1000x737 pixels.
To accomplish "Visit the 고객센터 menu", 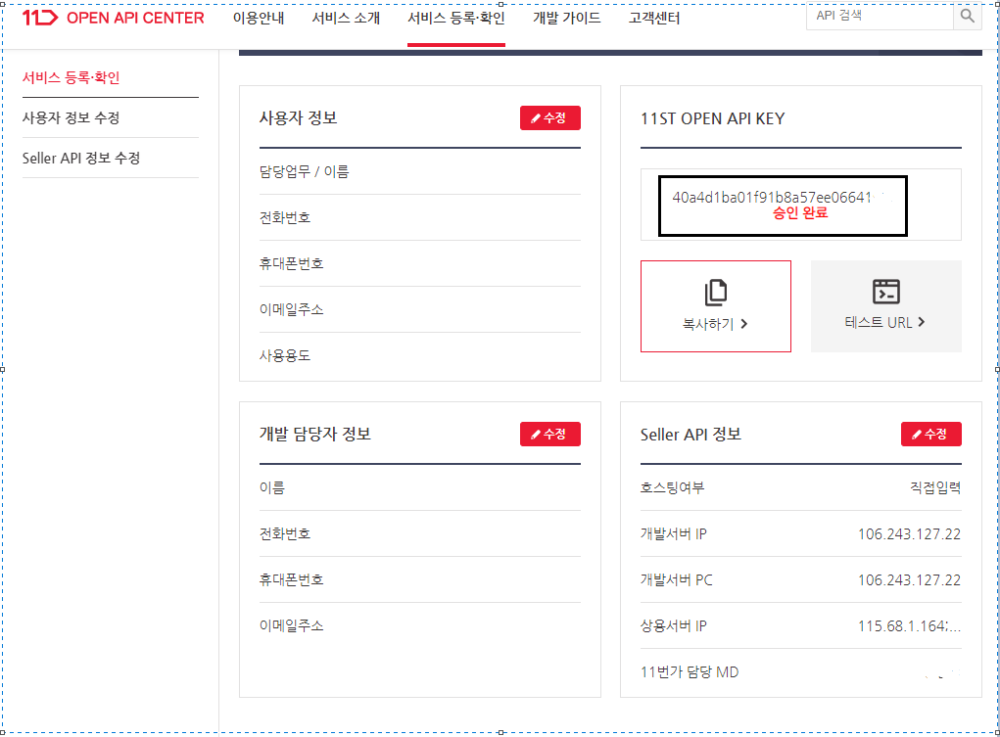I will coord(654,18).
